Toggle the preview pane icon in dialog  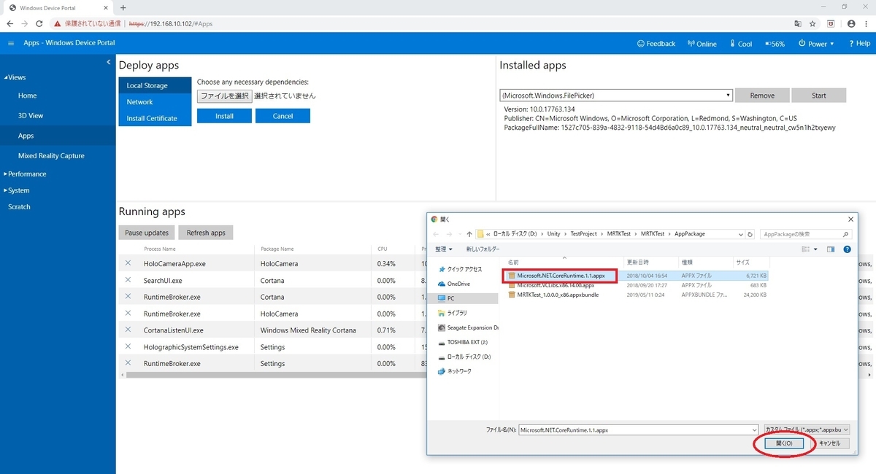click(x=831, y=249)
